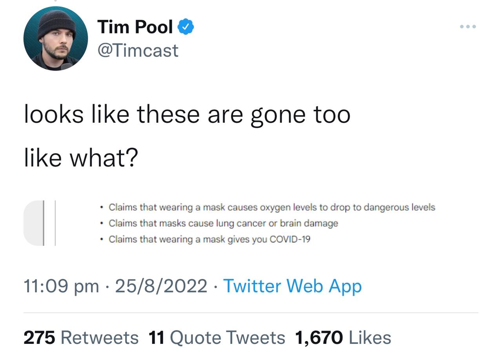Screen dimensions: 502x354
Task: Click the lung cancer or brain damage claim
Action: point(223,223)
